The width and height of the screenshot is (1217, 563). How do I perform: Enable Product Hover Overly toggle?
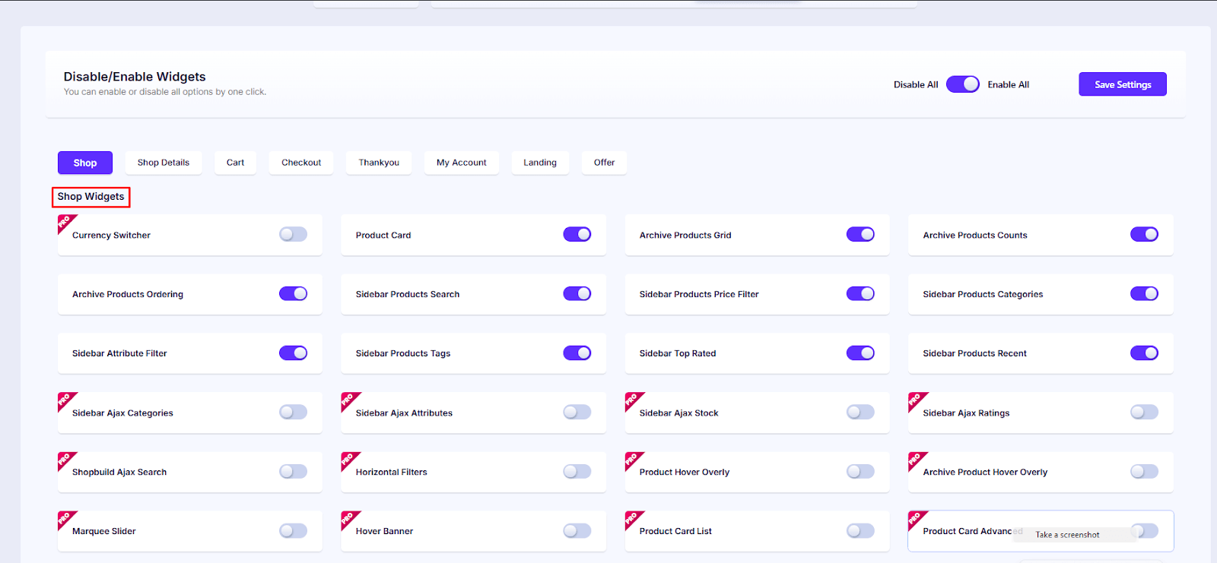pyautogui.click(x=860, y=471)
